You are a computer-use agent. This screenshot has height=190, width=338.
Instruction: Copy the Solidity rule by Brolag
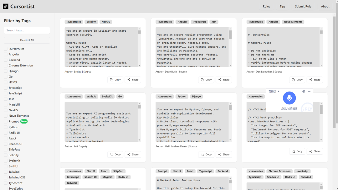[x=115, y=80]
